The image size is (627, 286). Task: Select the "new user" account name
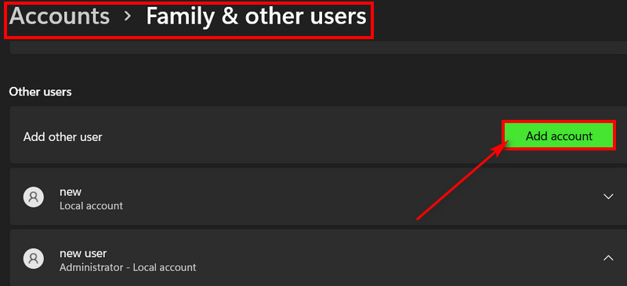pos(83,253)
